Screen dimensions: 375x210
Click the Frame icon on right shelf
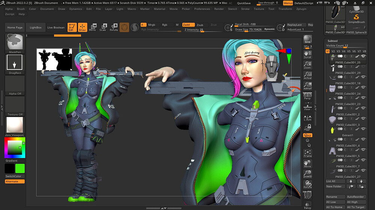point(307,154)
